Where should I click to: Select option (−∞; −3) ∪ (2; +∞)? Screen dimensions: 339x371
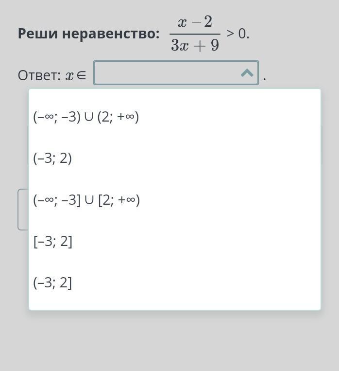(175, 117)
